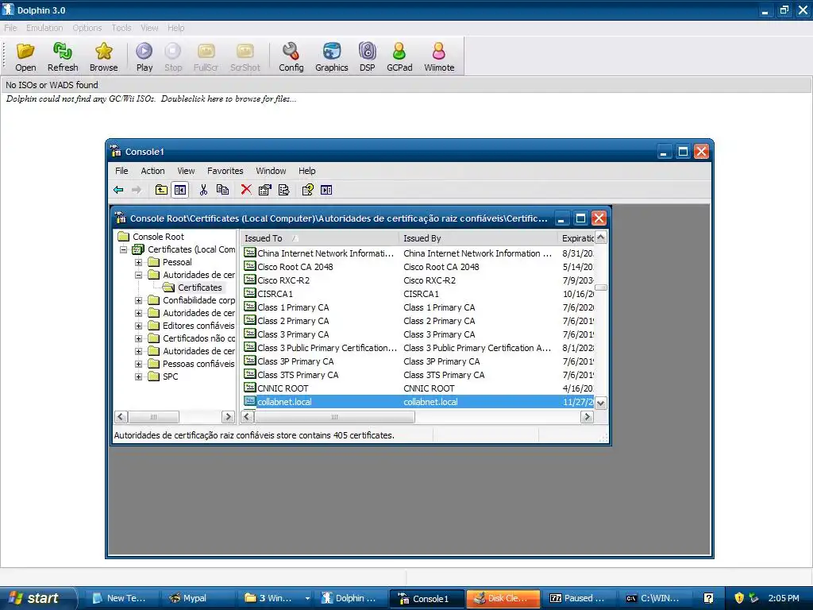Sort by the Issued By column header
This screenshot has height=610, width=813.
[479, 238]
